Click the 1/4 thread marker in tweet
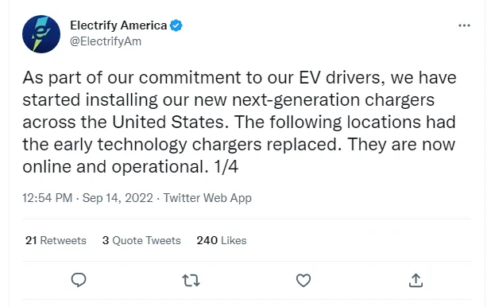The width and height of the screenshot is (495, 307). click(x=226, y=166)
